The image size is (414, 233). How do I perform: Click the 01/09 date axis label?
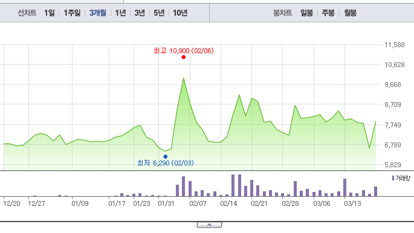[x=80, y=203]
